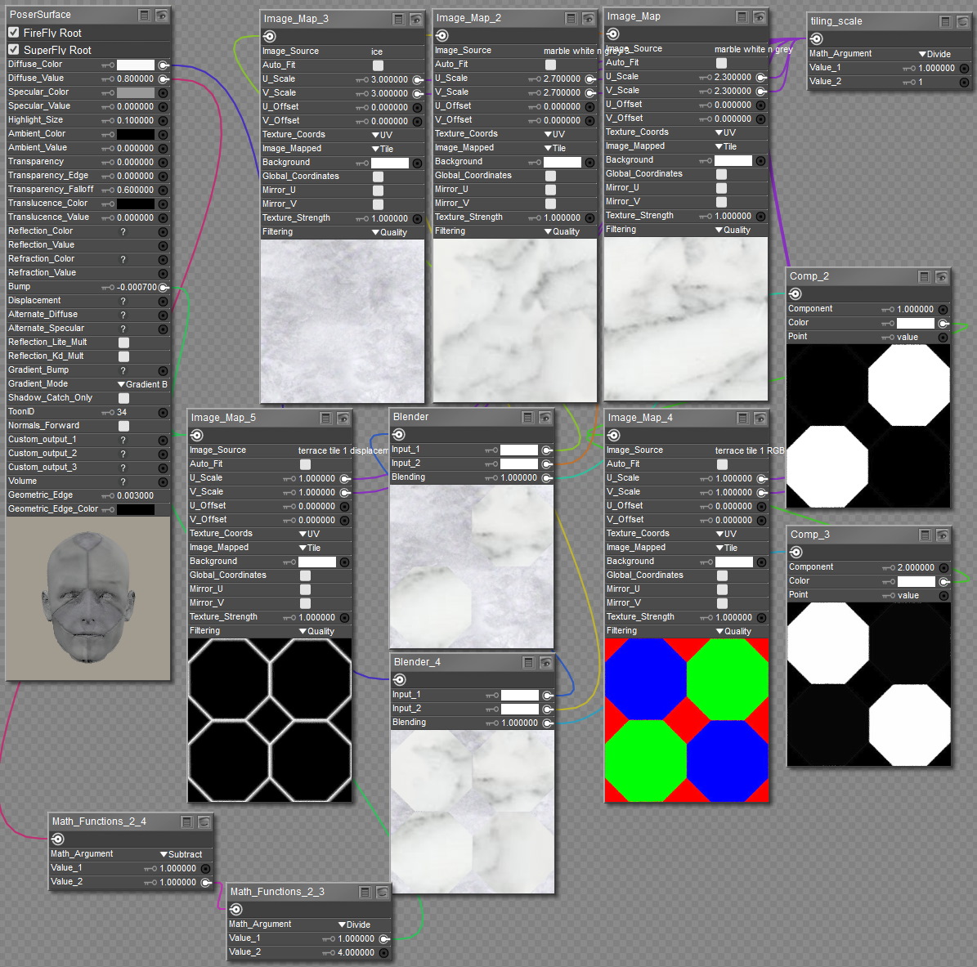Toggle the Normals_Forward checkbox
Screen dimensions: 977x967
pyautogui.click(x=123, y=426)
